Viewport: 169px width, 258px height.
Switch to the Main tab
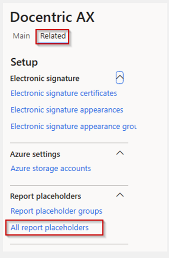[21, 36]
